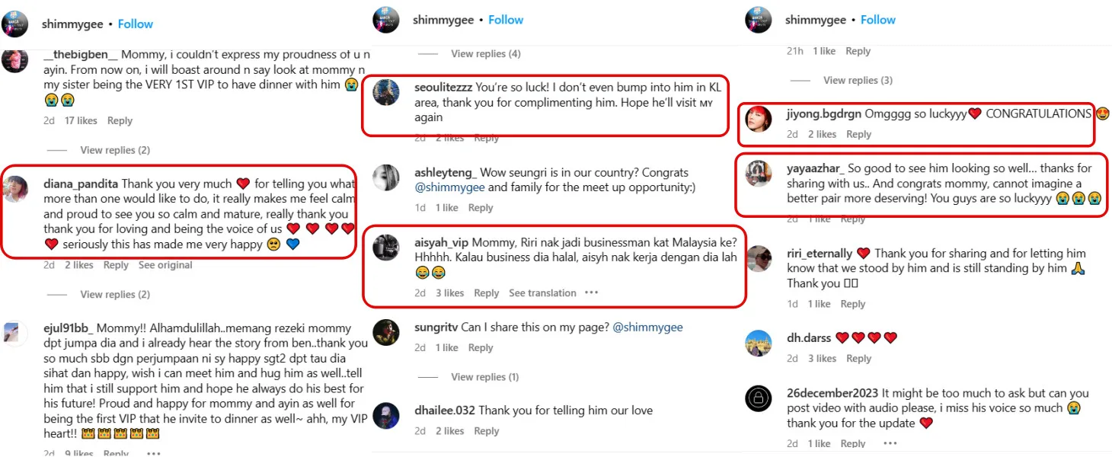Open jiyong.bgdrgn profile picture
The width and height of the screenshot is (1112, 457).
(759, 118)
